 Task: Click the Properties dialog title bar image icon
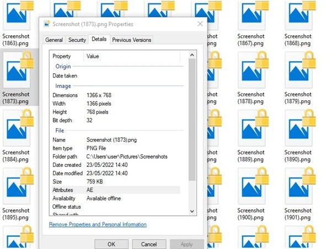(x=47, y=24)
